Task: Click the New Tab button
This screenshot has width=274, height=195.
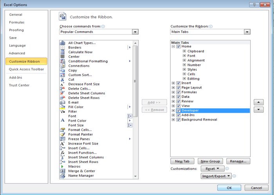Action: [x=182, y=161]
